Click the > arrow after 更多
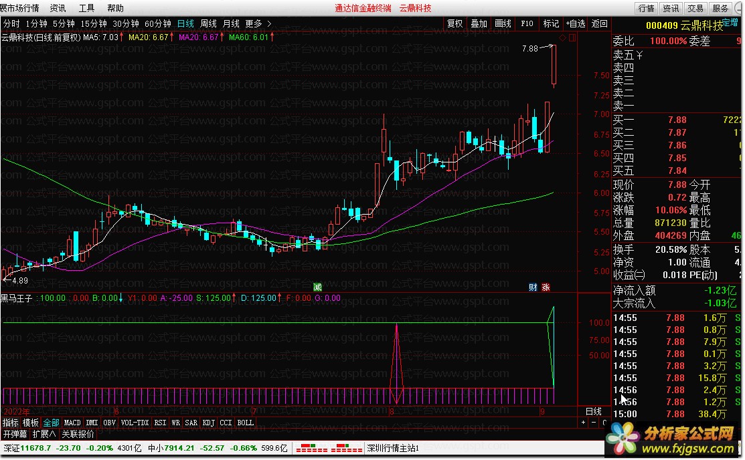 pos(269,23)
